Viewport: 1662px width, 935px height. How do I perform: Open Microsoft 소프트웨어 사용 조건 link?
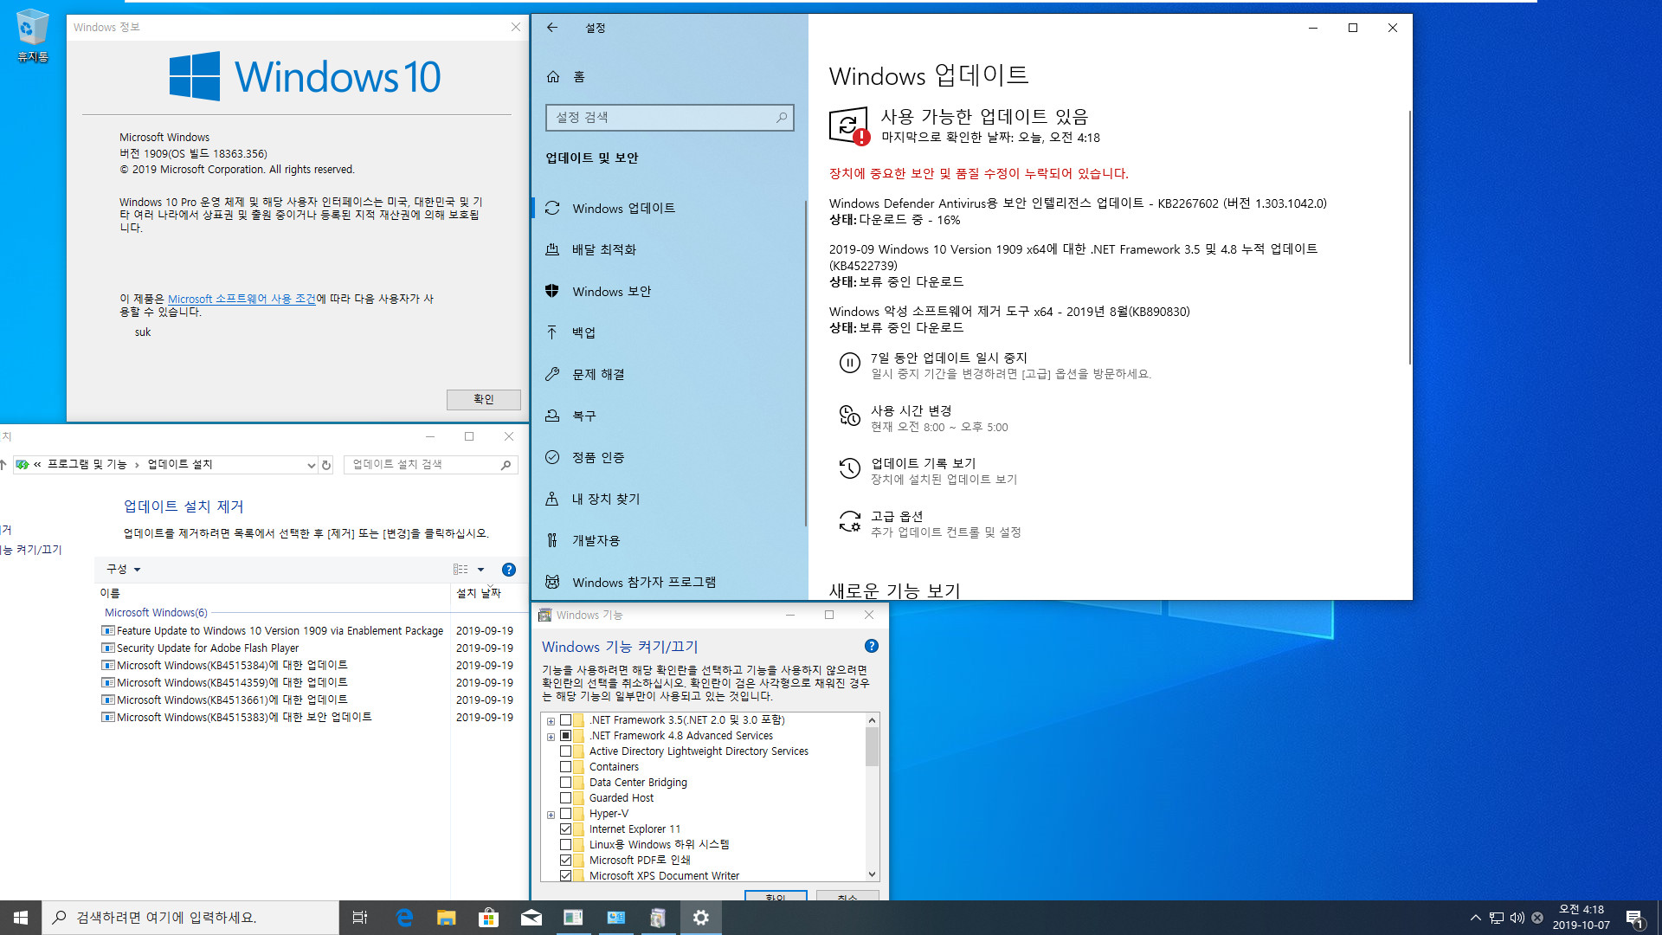(x=242, y=299)
